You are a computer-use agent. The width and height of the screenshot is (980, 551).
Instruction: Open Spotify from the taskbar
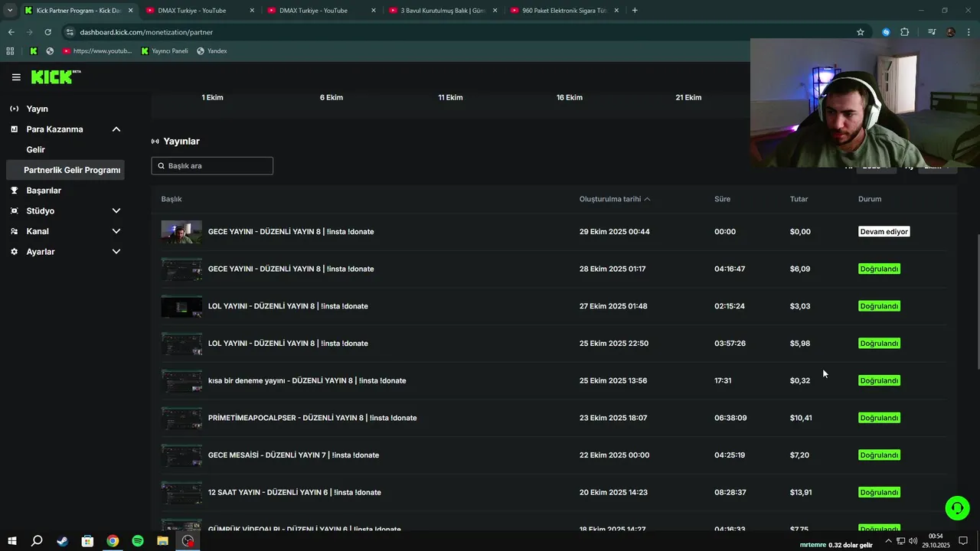coord(138,541)
